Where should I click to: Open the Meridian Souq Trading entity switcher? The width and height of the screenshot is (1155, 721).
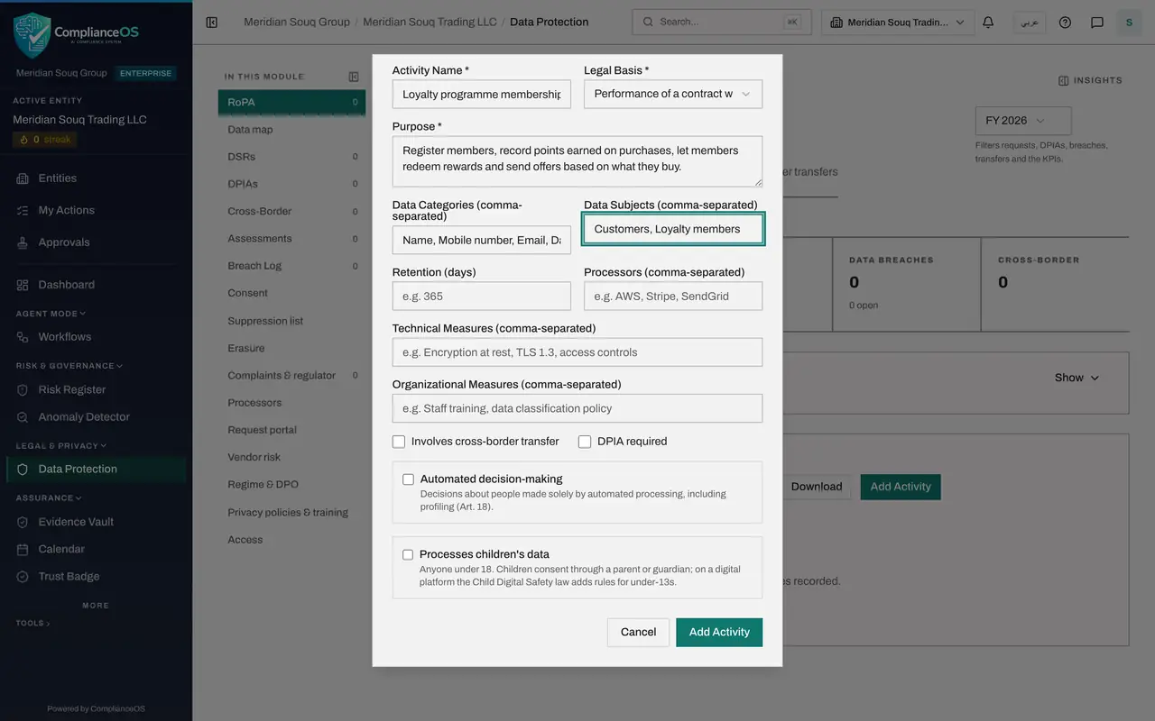[898, 23]
